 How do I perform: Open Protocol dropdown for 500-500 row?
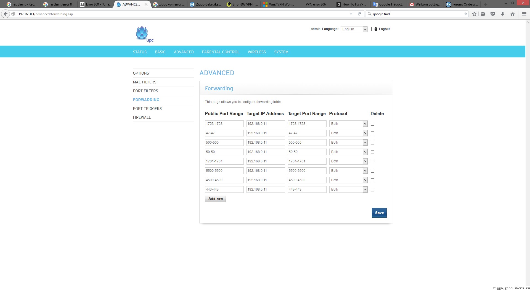click(x=348, y=143)
